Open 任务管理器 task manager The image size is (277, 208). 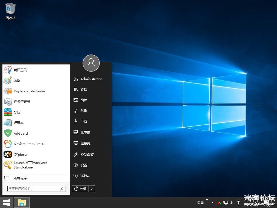[36, 102]
